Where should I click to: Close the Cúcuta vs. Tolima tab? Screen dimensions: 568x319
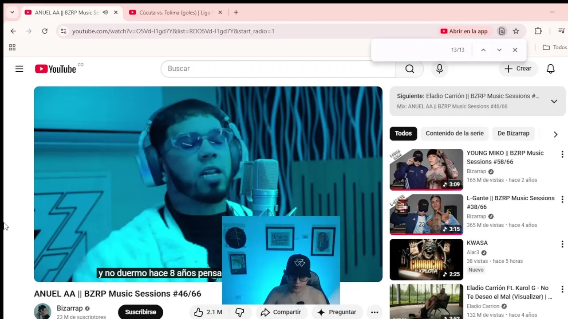[220, 12]
